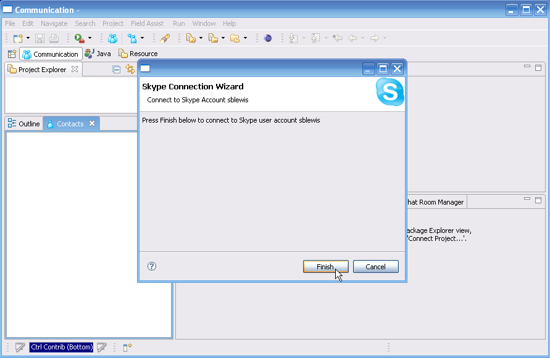This screenshot has height=358, width=550.
Task: Open the Run menu
Action: point(179,23)
